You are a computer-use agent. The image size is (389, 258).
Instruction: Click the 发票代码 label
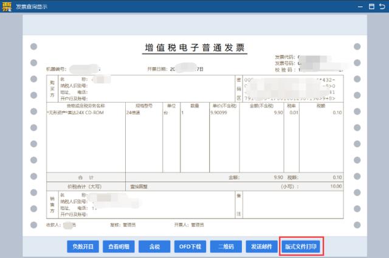(x=285, y=57)
